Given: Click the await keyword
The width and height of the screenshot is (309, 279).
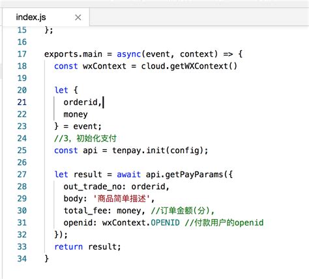Looking at the screenshot, I should 129,175.
